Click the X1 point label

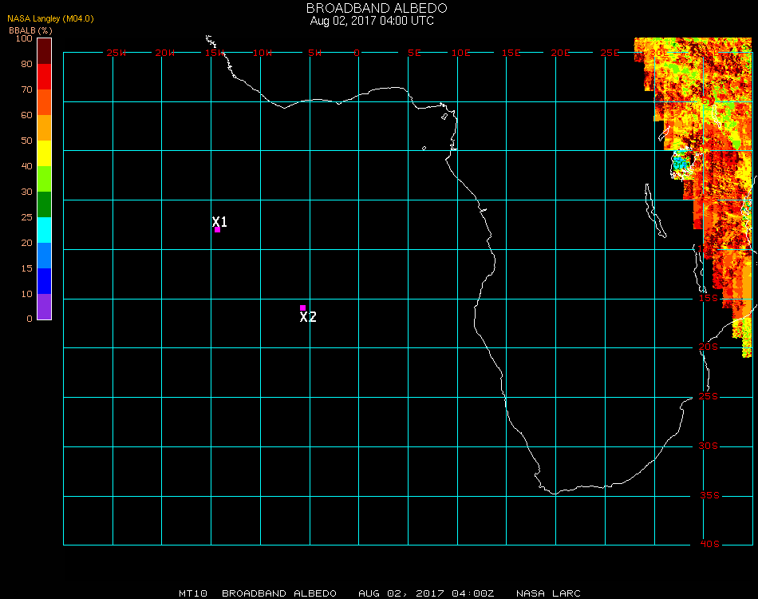[219, 221]
